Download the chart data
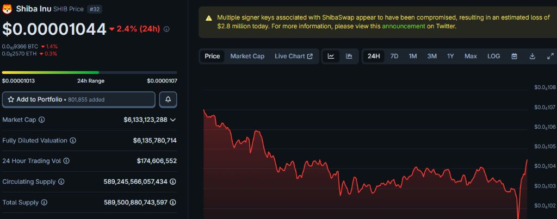The image size is (557, 219). [x=533, y=56]
